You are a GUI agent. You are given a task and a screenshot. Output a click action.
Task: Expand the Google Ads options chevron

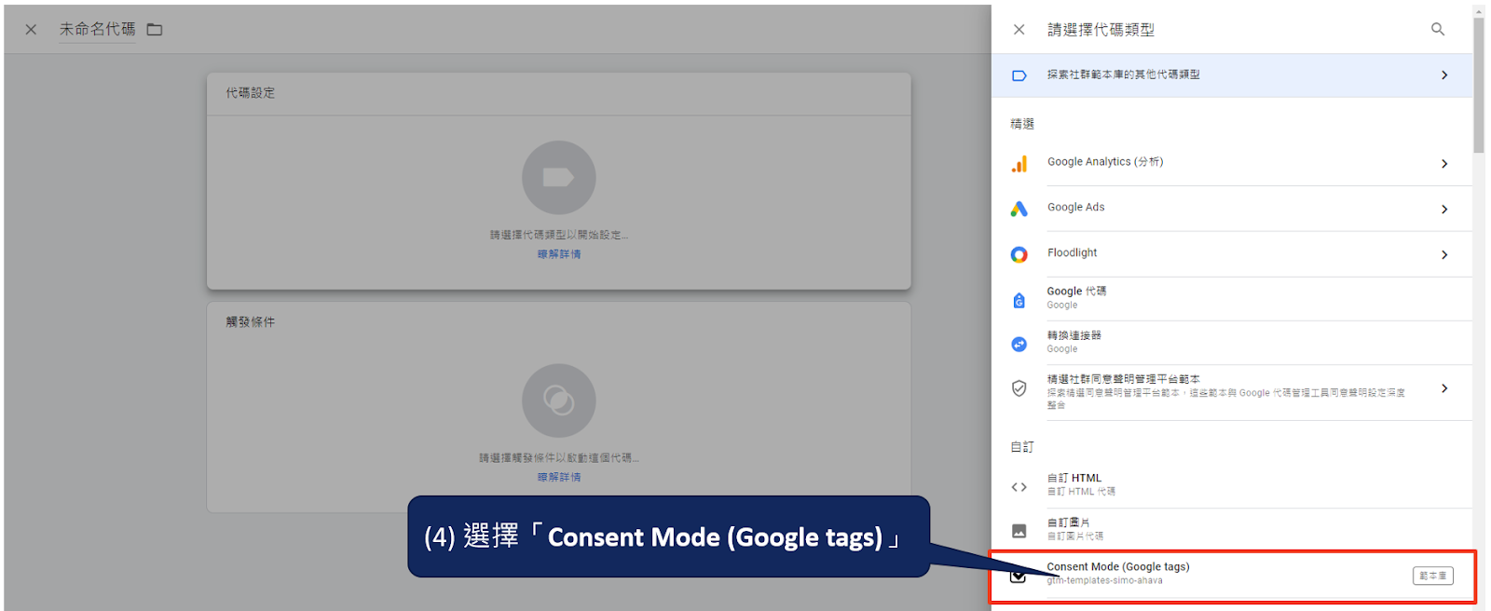[x=1444, y=210]
